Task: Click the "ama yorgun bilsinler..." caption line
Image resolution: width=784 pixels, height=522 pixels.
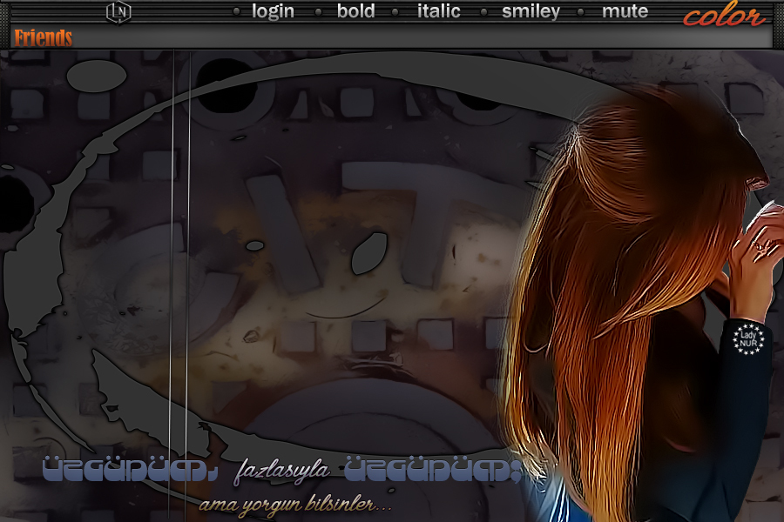Action: click(x=295, y=504)
